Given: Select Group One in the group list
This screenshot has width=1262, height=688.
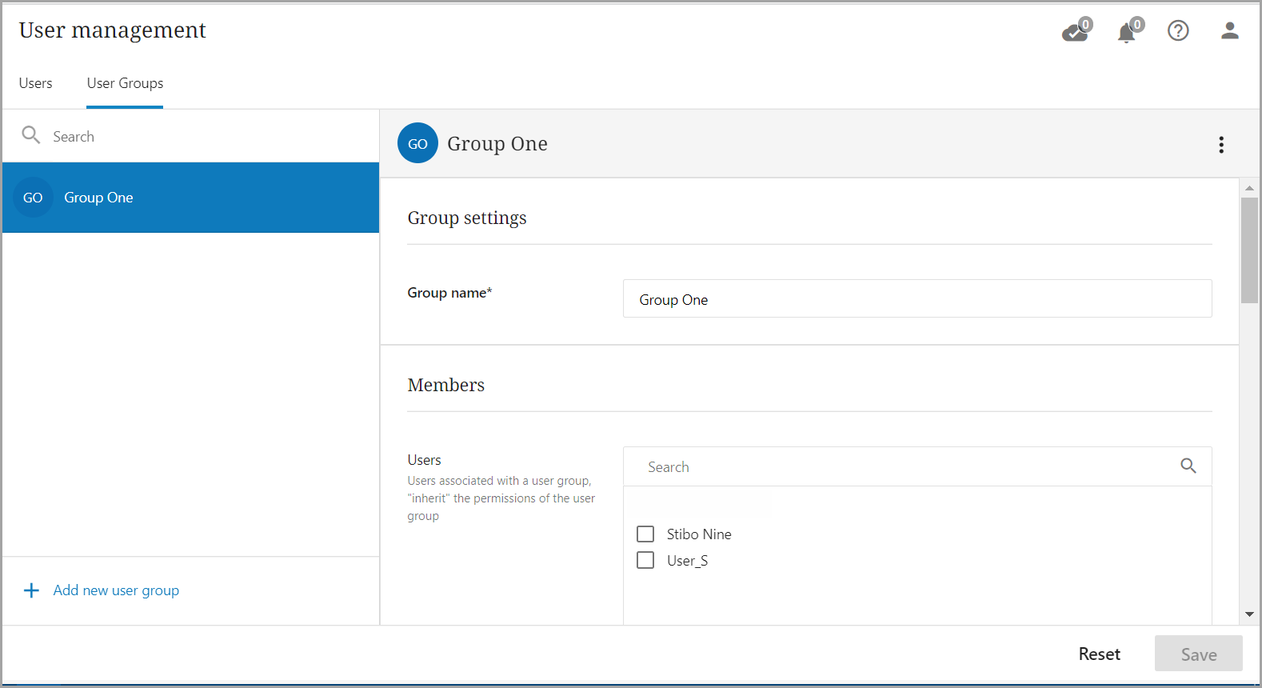Looking at the screenshot, I should tap(190, 198).
